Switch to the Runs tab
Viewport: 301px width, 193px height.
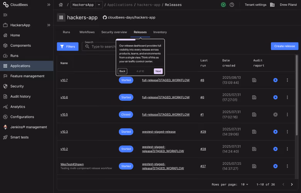coord(66,32)
